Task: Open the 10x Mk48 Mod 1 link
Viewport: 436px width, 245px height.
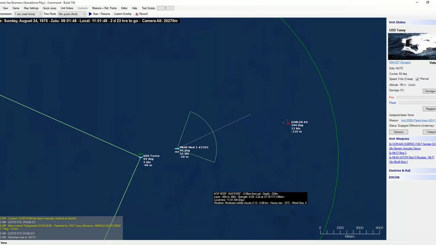Action: click(398, 162)
